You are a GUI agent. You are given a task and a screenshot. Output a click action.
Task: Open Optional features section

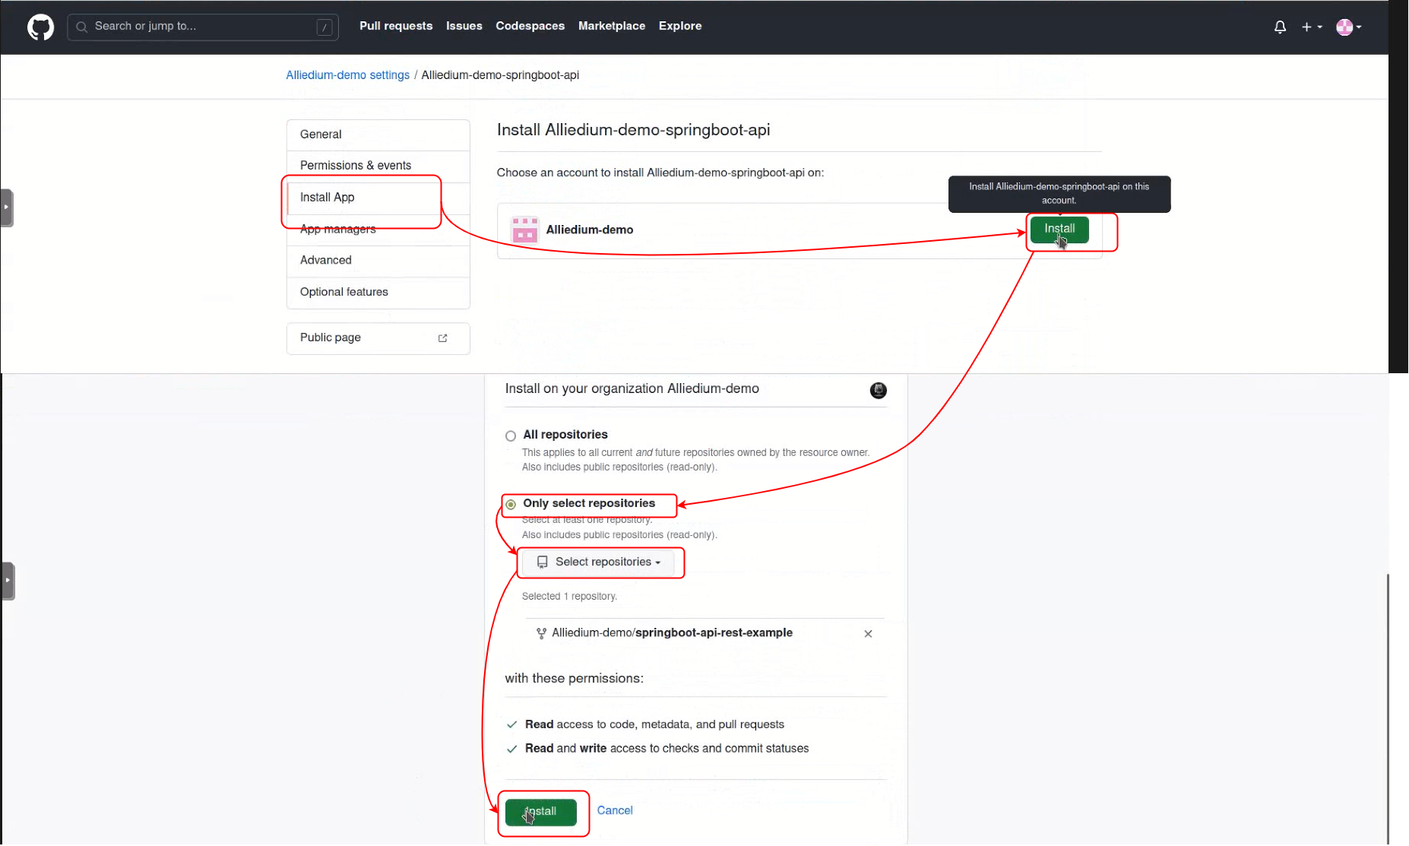tap(378, 292)
